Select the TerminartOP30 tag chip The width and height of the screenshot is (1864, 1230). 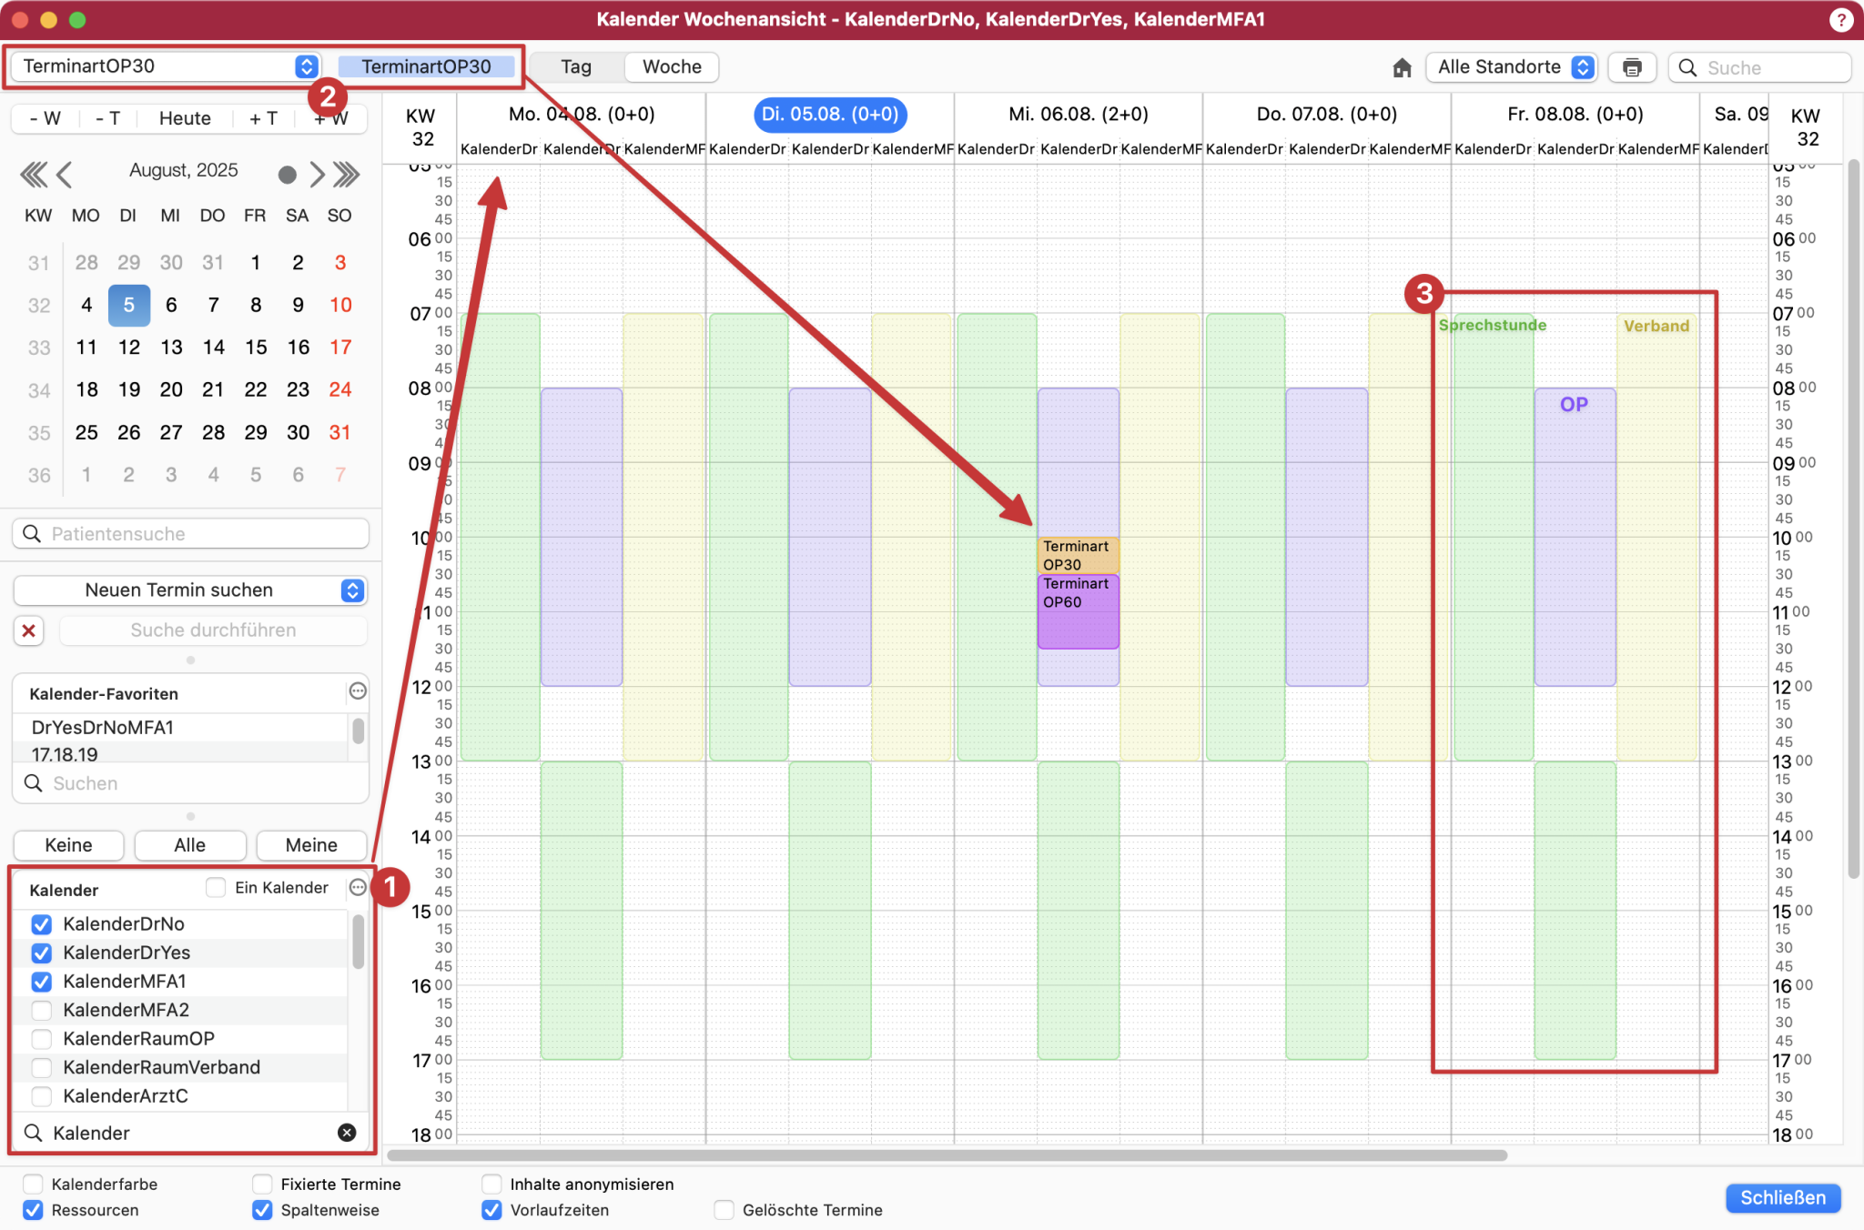(426, 67)
